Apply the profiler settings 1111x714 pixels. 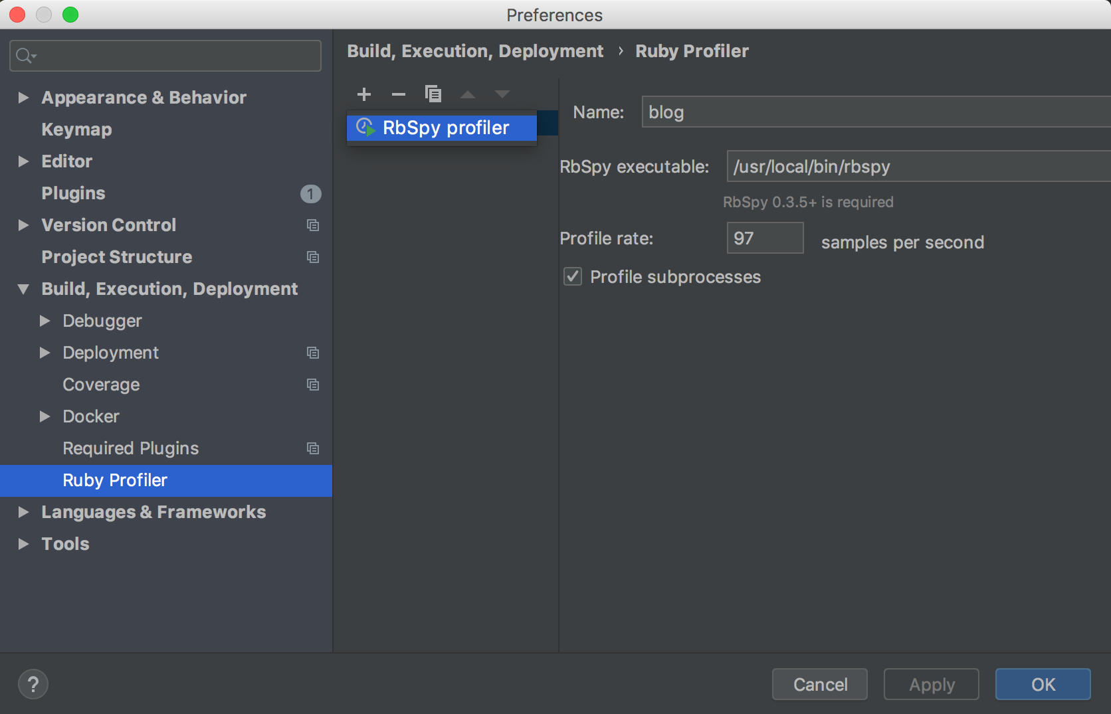[x=931, y=684]
